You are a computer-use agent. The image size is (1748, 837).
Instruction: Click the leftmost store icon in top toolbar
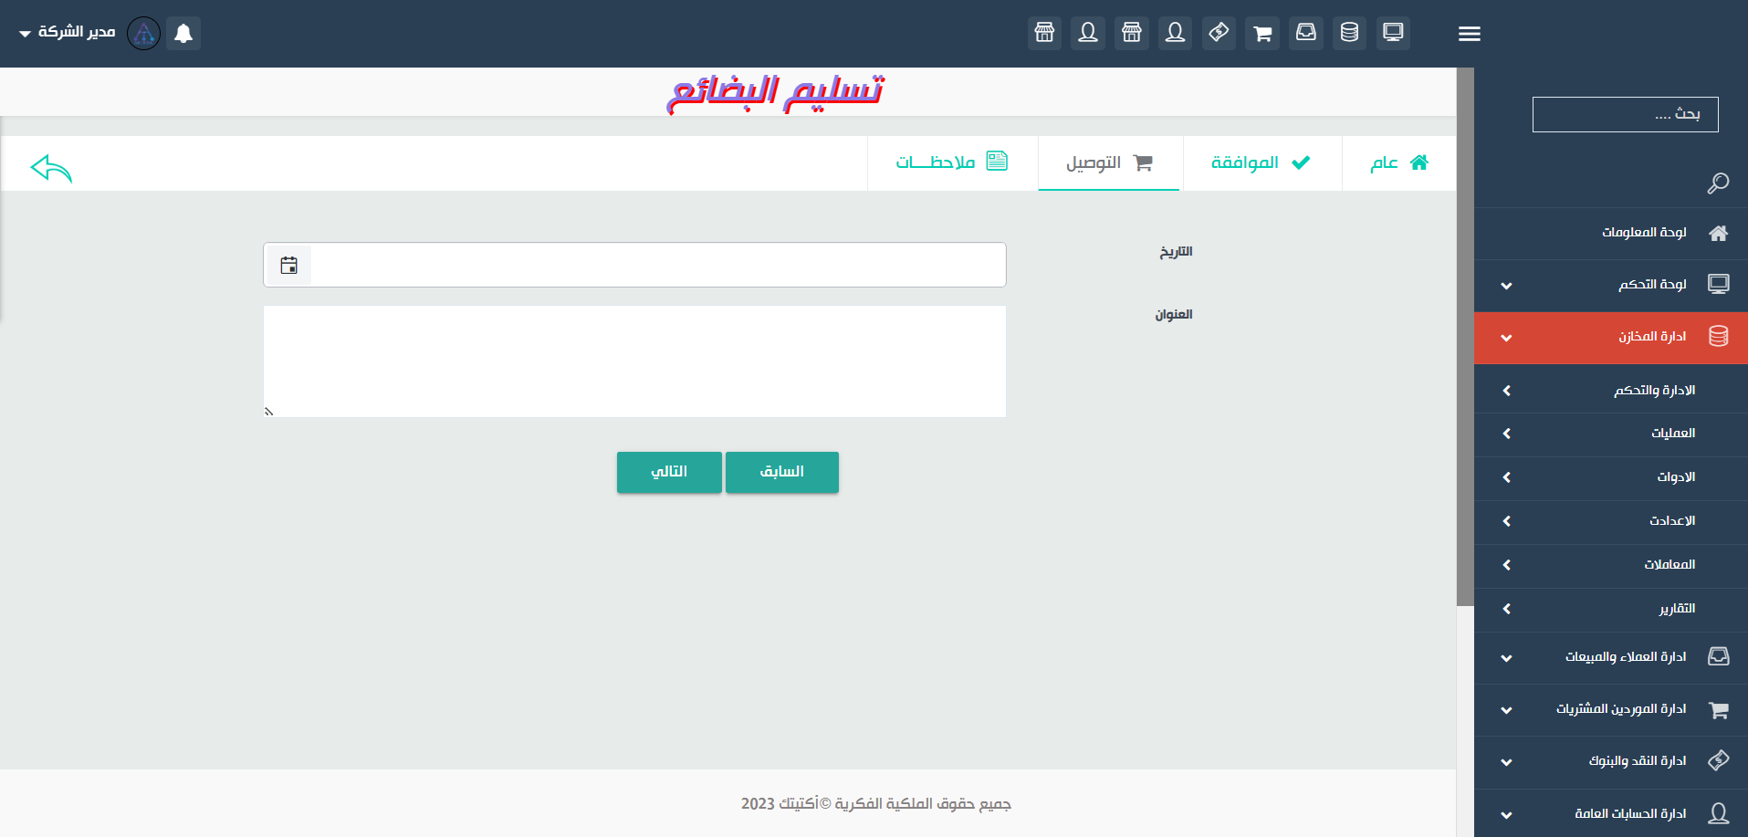(1044, 33)
